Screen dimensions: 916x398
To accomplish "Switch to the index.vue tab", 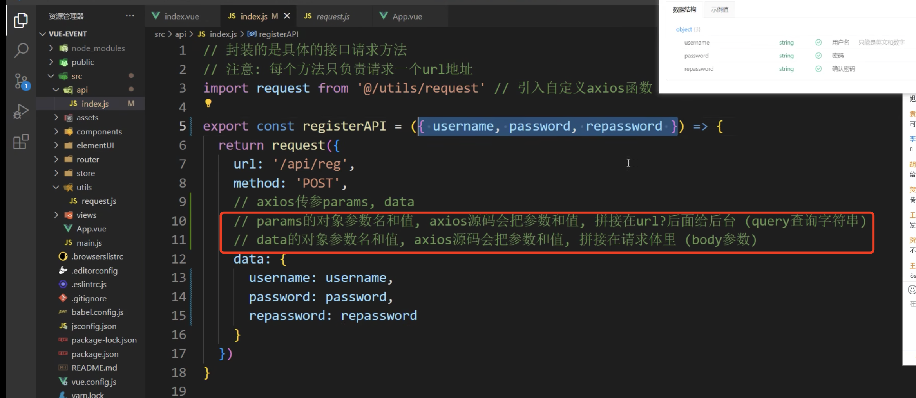I will [182, 16].
